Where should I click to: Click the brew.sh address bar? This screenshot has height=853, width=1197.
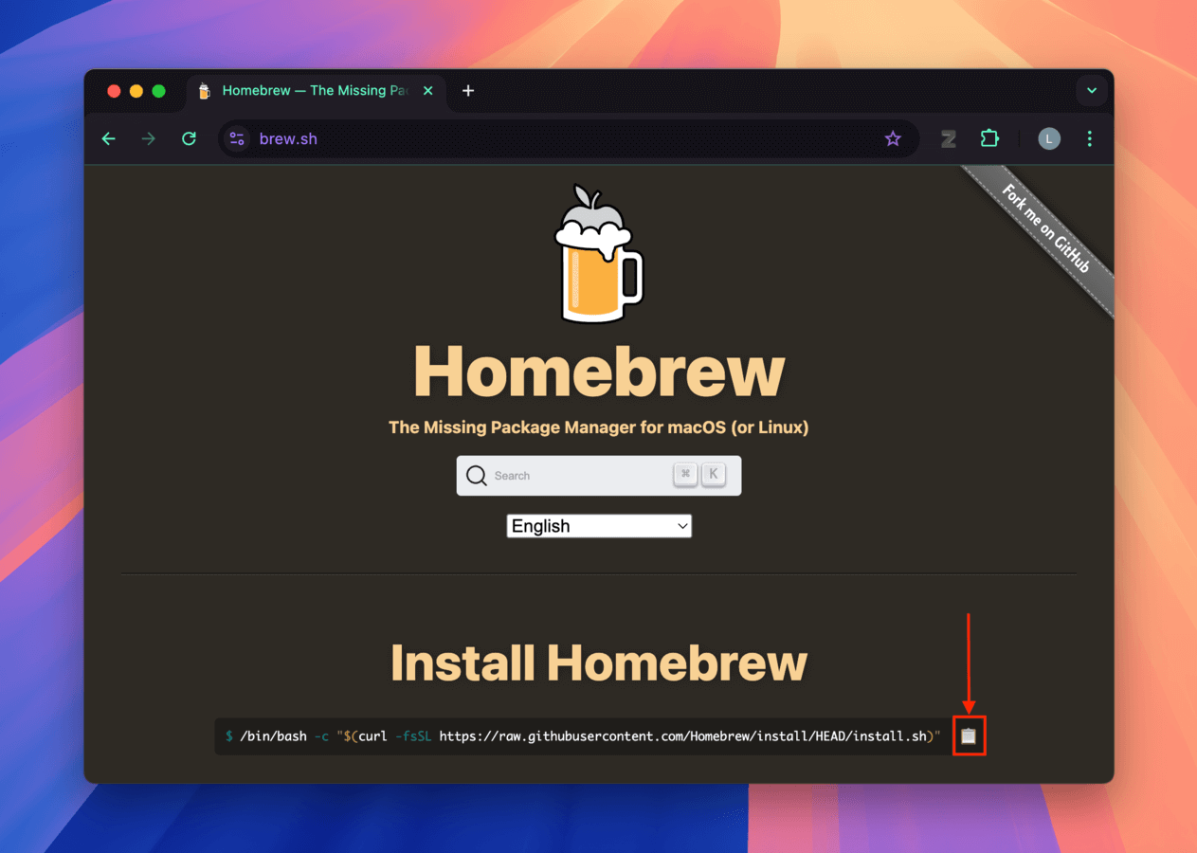[x=569, y=138]
